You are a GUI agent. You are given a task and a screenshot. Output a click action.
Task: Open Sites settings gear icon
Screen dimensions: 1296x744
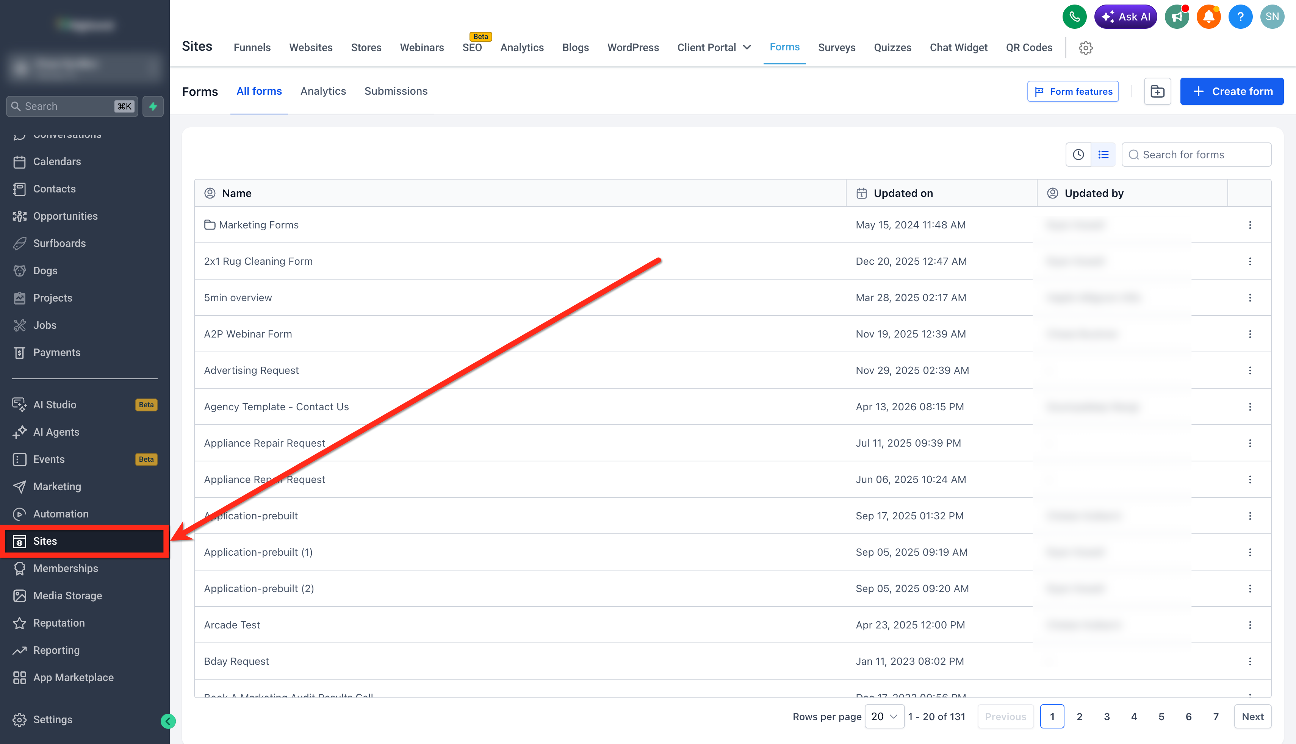click(1085, 48)
